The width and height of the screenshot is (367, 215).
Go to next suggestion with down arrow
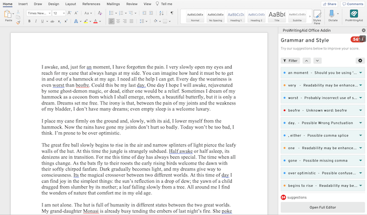click(317, 61)
